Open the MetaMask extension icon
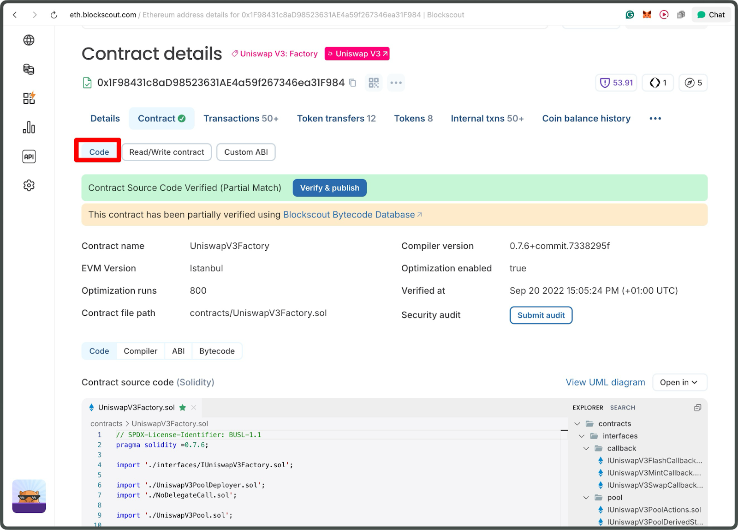 [647, 14]
